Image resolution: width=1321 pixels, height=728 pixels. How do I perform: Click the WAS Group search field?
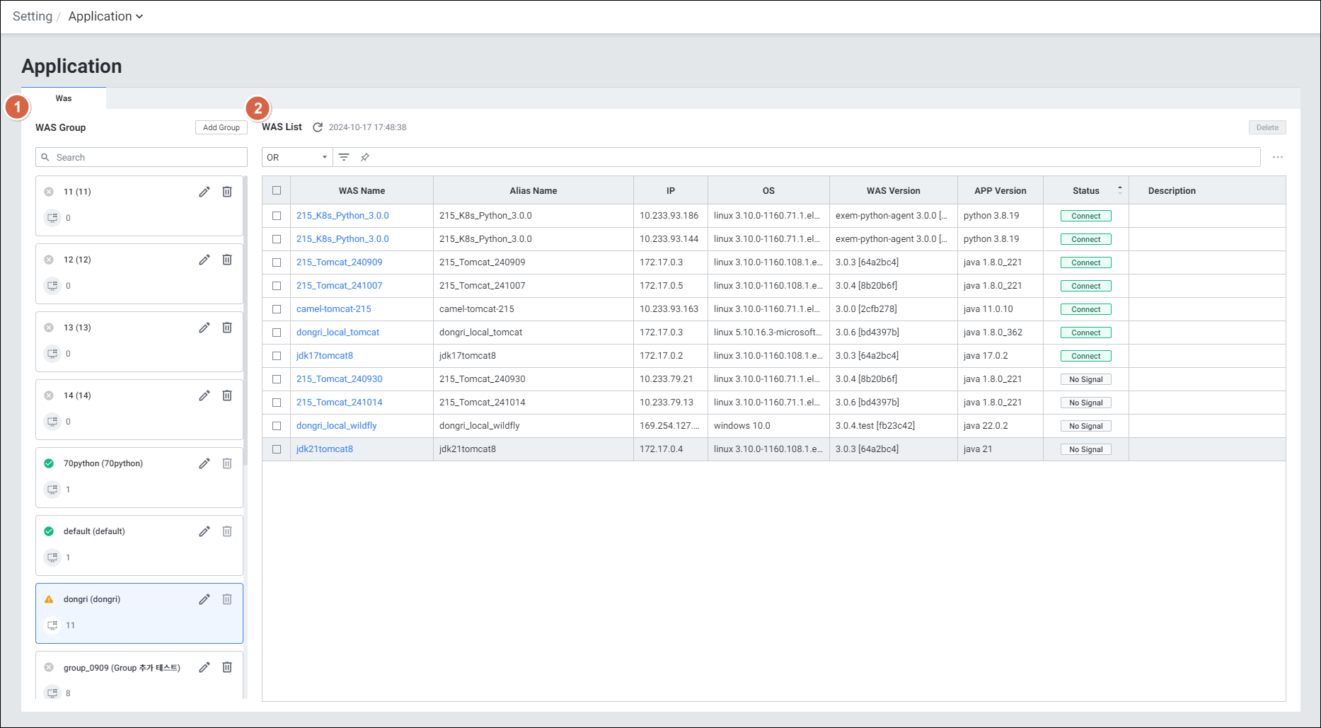(142, 157)
